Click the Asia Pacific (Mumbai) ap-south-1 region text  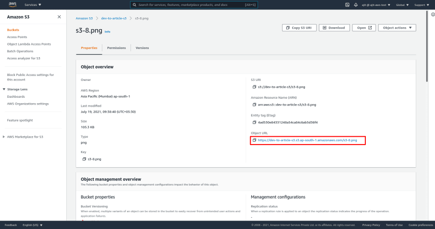click(x=105, y=96)
